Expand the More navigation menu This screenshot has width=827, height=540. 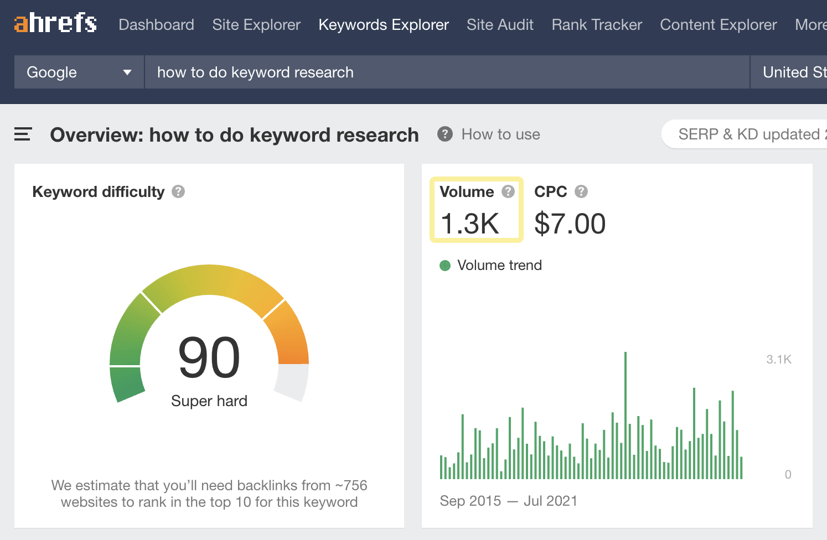point(810,24)
